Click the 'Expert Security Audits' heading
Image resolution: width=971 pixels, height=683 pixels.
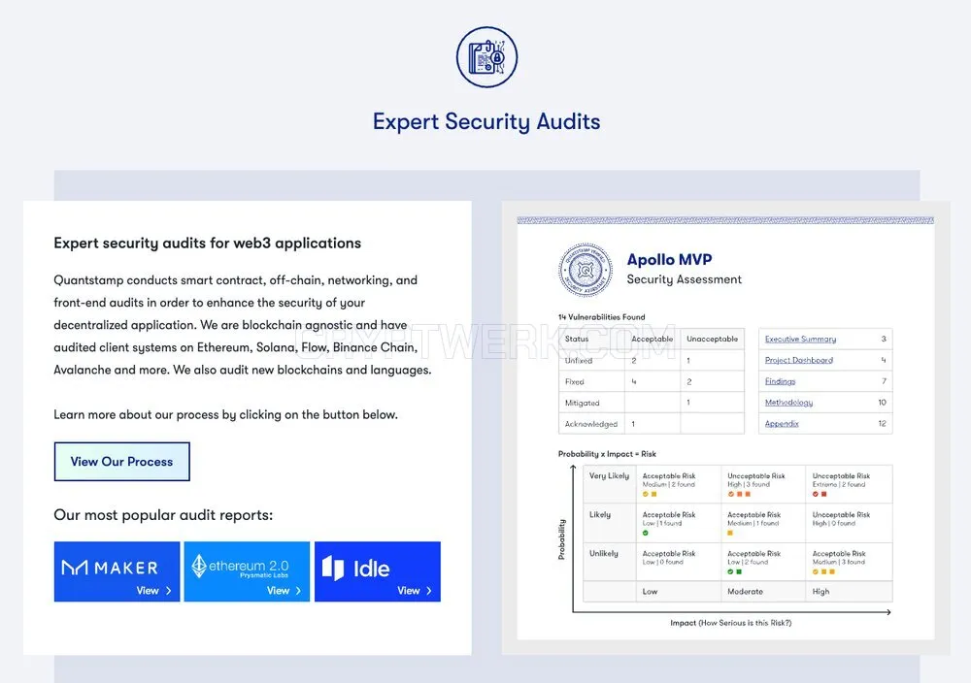pyautogui.click(x=486, y=122)
